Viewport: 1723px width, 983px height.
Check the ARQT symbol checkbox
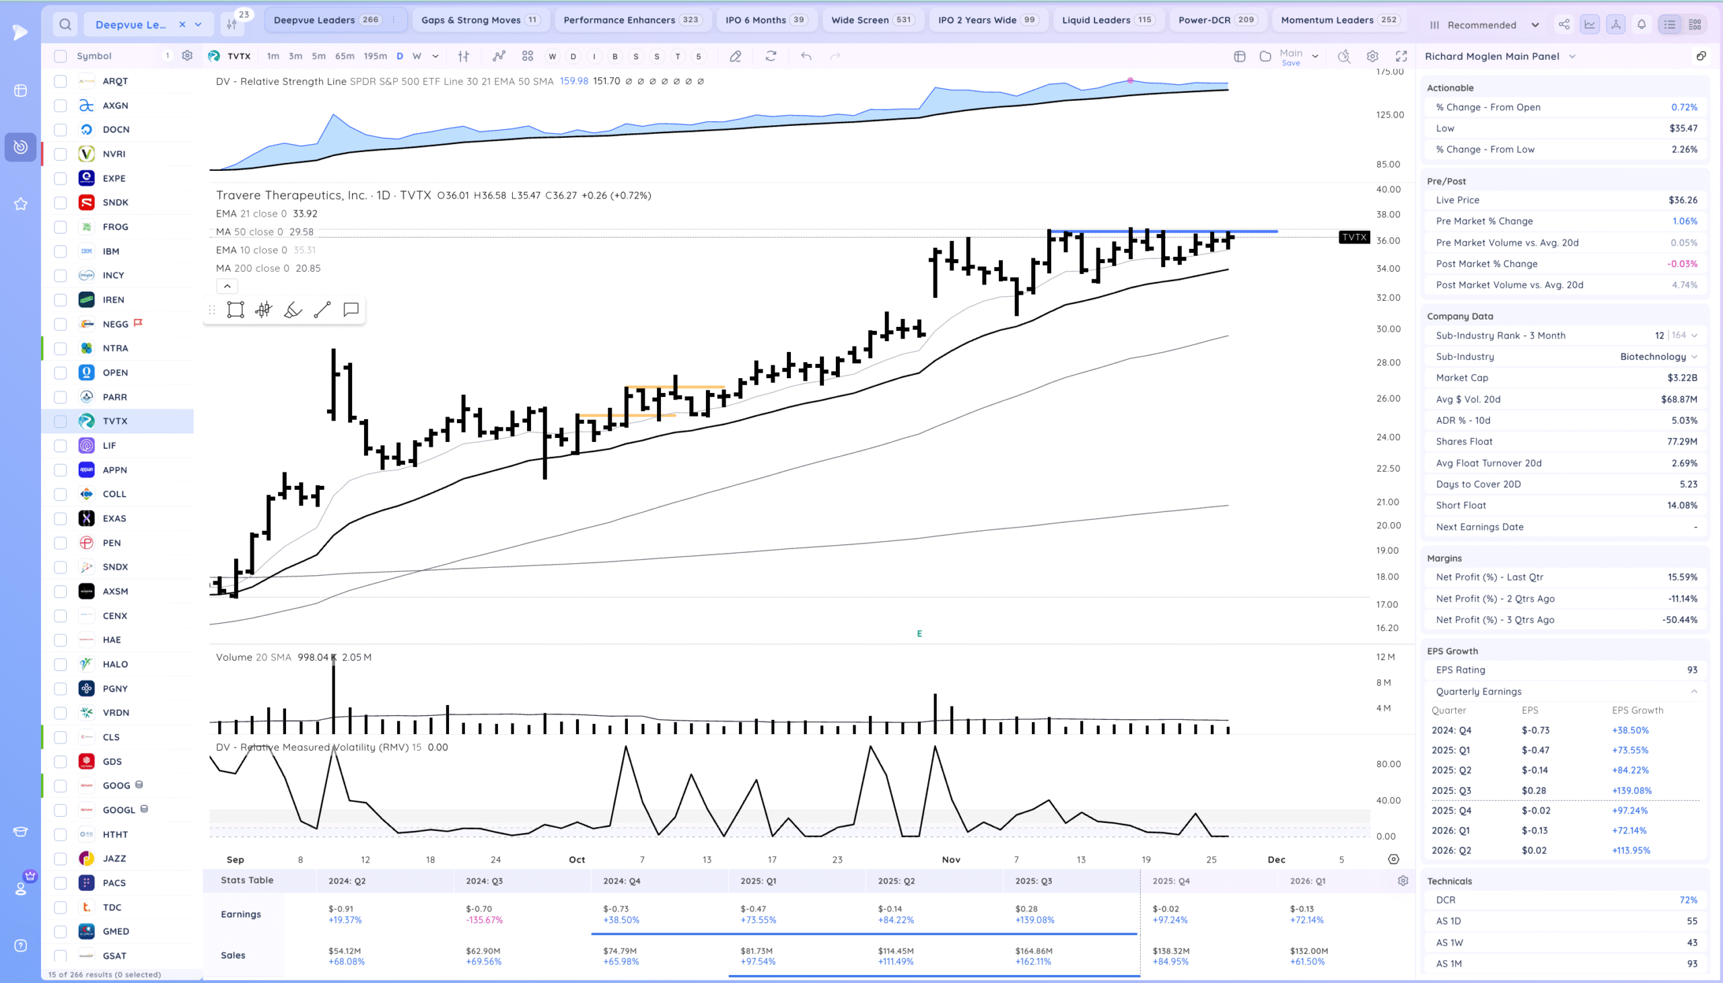tap(60, 81)
